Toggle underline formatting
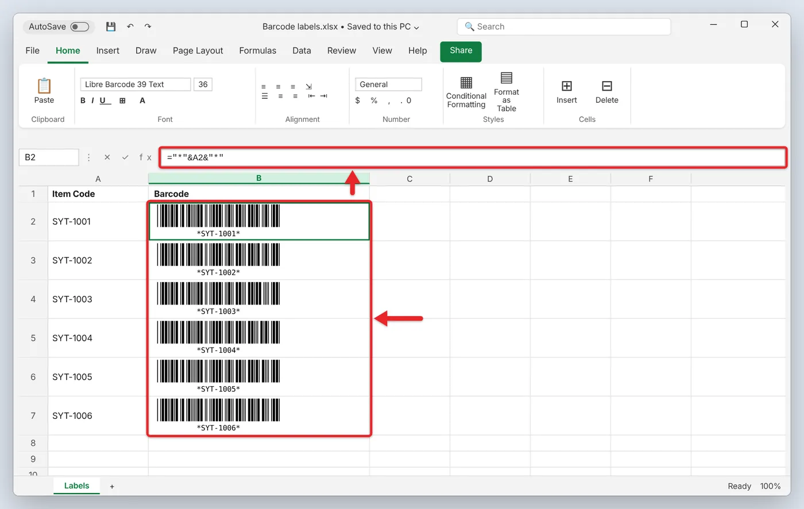The image size is (804, 509). [x=104, y=101]
